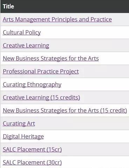Open SALC Placement (30cr) link
129x168 pixels.
coord(32,162)
